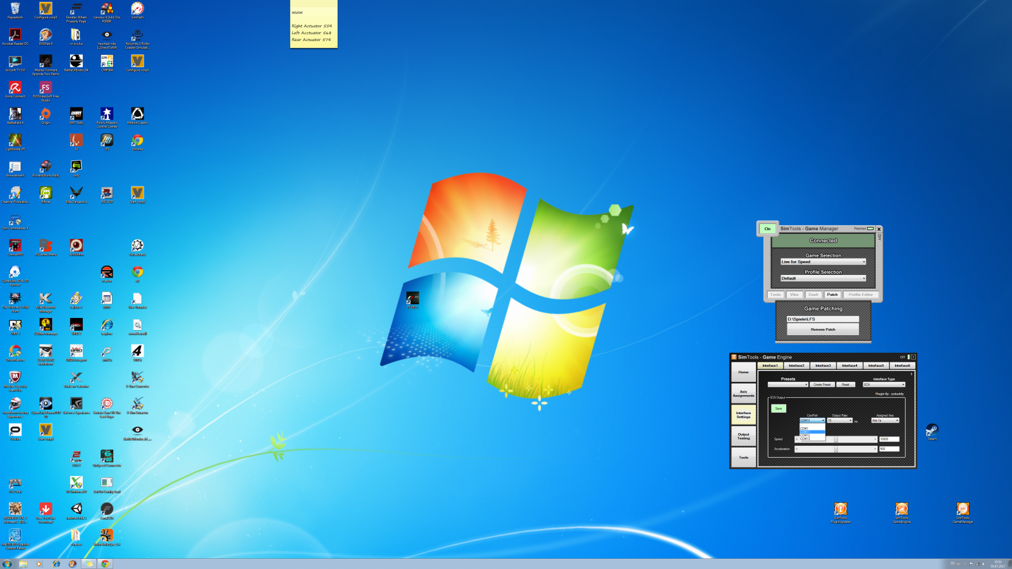Open the Assigned Axis dropdown
Image resolution: width=1012 pixels, height=569 pixels.
click(885, 420)
